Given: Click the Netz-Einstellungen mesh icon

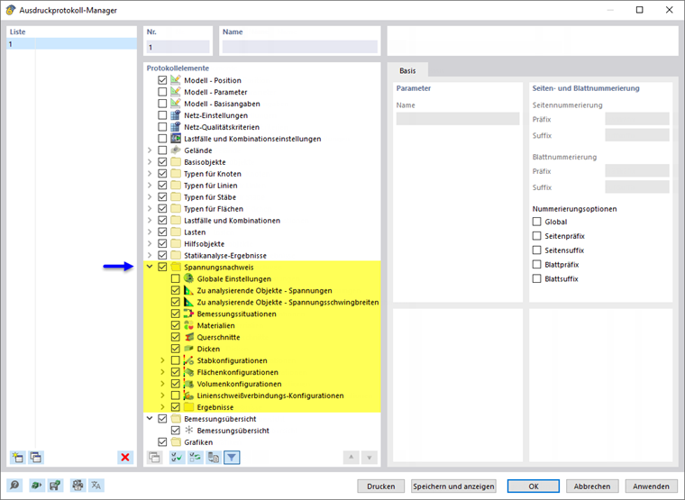Looking at the screenshot, I should coord(176,115).
